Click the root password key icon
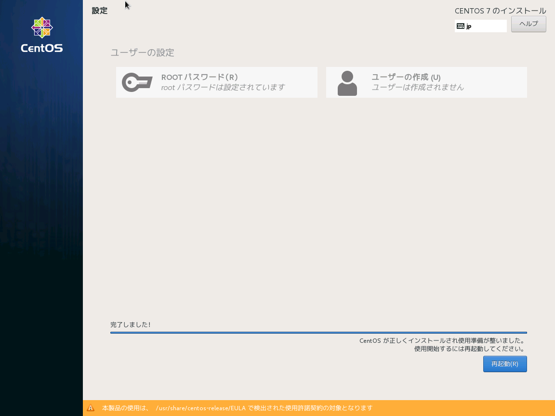Screen dimensions: 555x416 137,82
